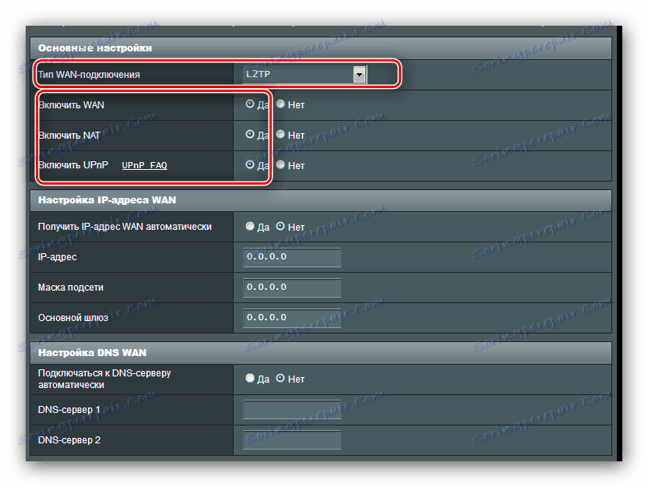This screenshot has height=487, width=648.
Task: Click the Включить WAN label
Action: click(71, 105)
